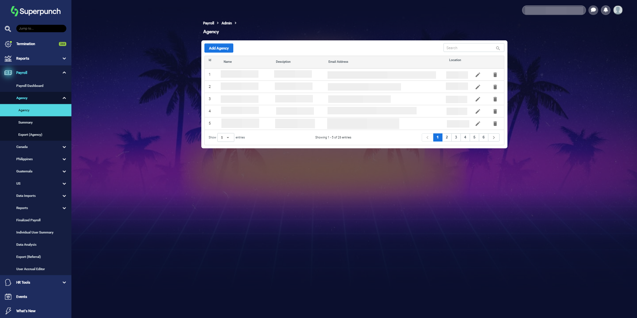The image size is (637, 318).
Task: Click the edit pencil icon for row 5
Action: pos(477,124)
